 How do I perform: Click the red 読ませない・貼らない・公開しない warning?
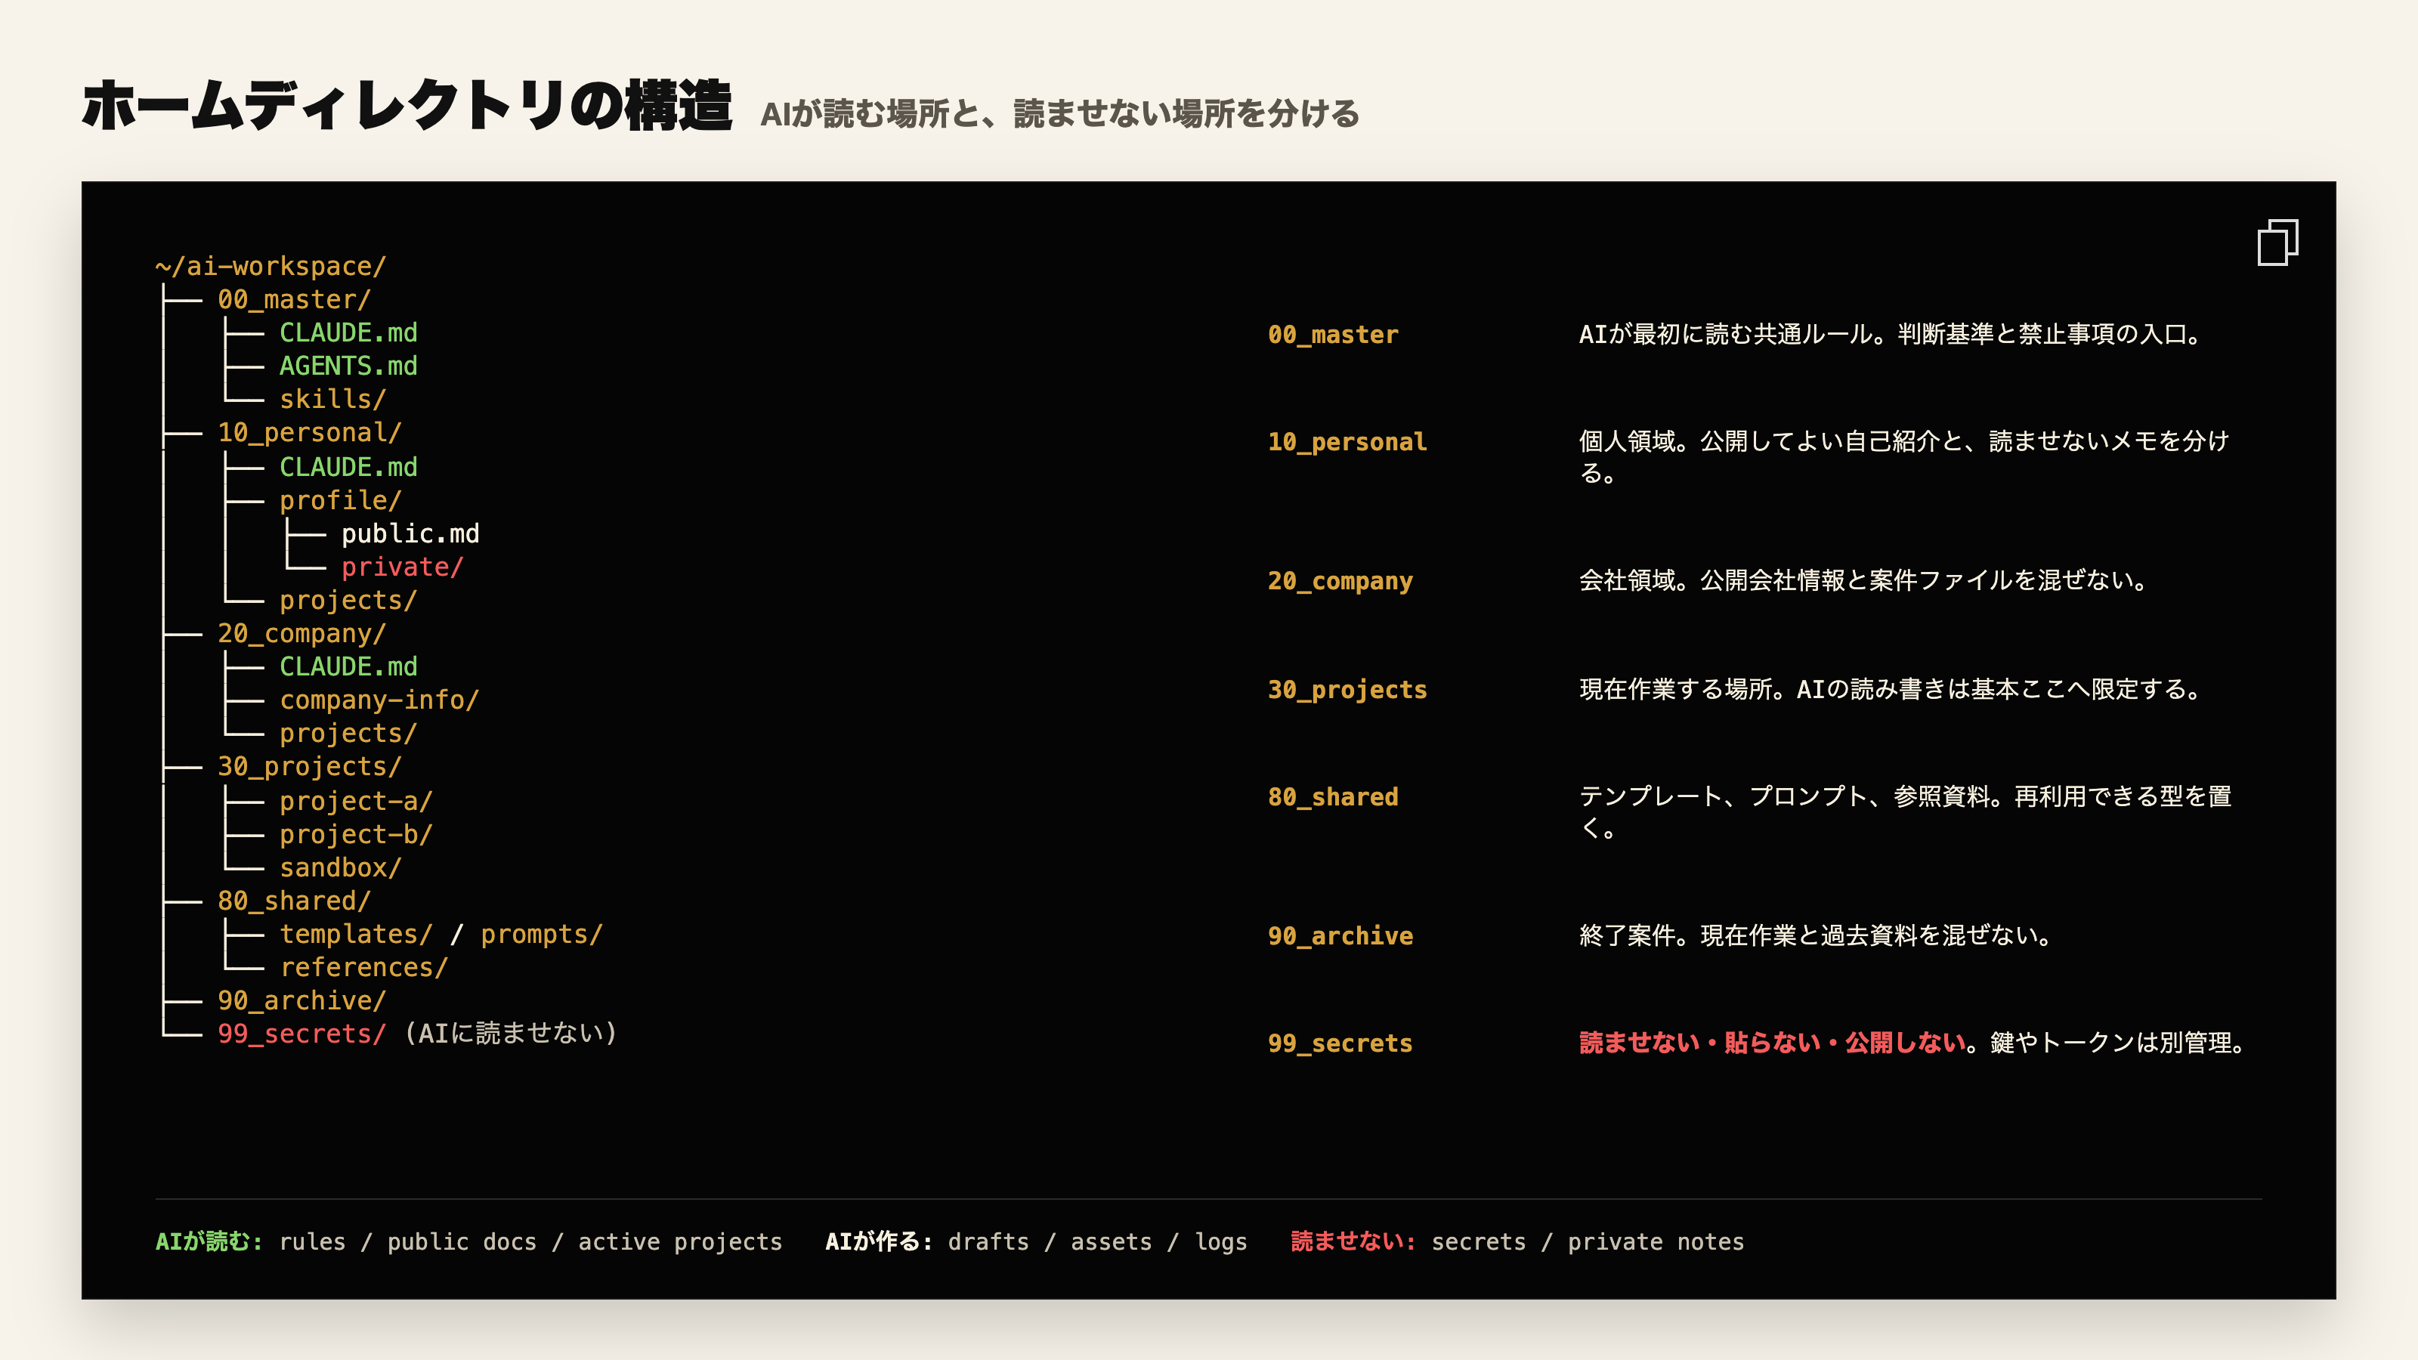(1772, 1043)
